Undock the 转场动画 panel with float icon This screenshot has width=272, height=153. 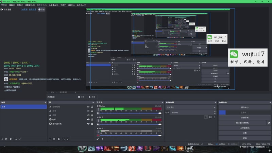point(216,103)
